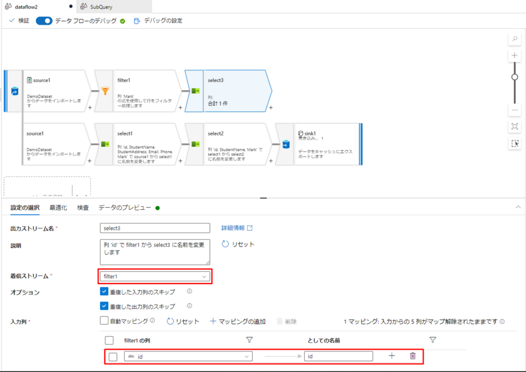Click plus after select3 node

pos(271,108)
